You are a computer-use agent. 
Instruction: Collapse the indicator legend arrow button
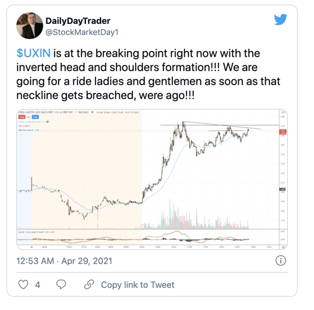click(21, 134)
